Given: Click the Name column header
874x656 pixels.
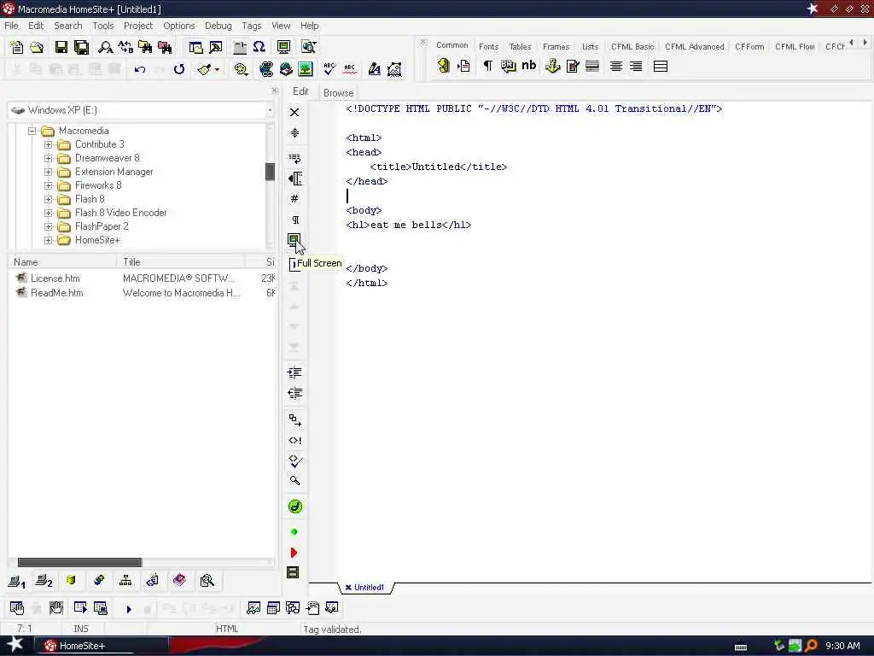Looking at the screenshot, I should tap(62, 262).
